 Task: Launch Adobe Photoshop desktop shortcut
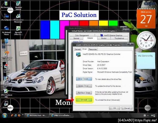6,81
